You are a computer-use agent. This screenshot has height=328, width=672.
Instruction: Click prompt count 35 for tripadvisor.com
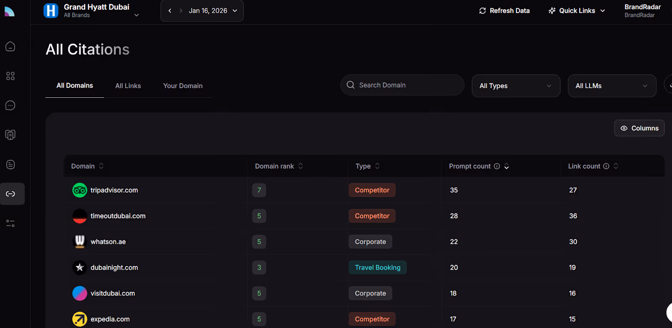[454, 190]
